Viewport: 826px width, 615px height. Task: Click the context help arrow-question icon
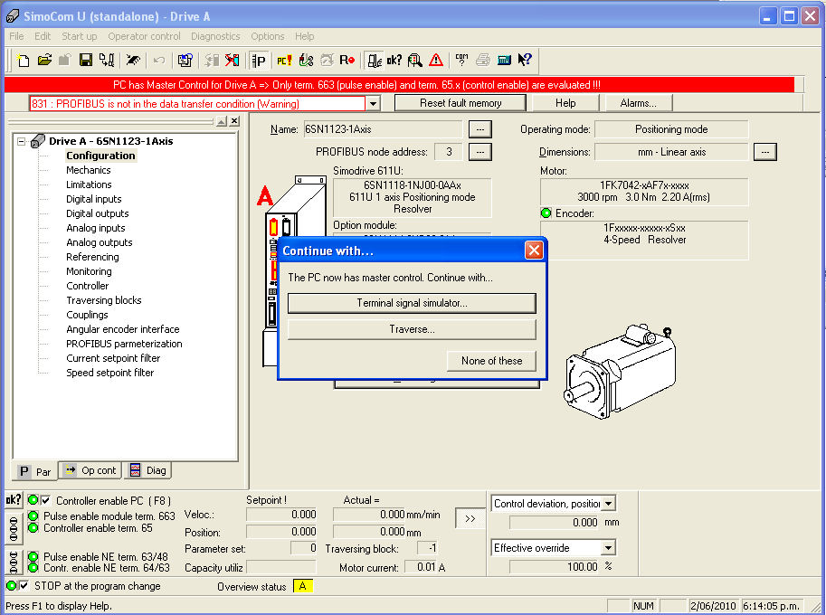click(x=525, y=61)
